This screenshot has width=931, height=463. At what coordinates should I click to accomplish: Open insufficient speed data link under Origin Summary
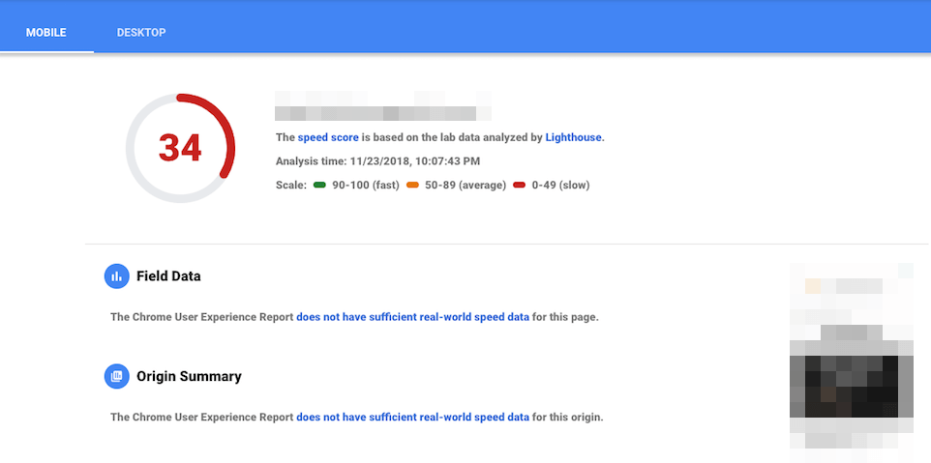(x=412, y=418)
